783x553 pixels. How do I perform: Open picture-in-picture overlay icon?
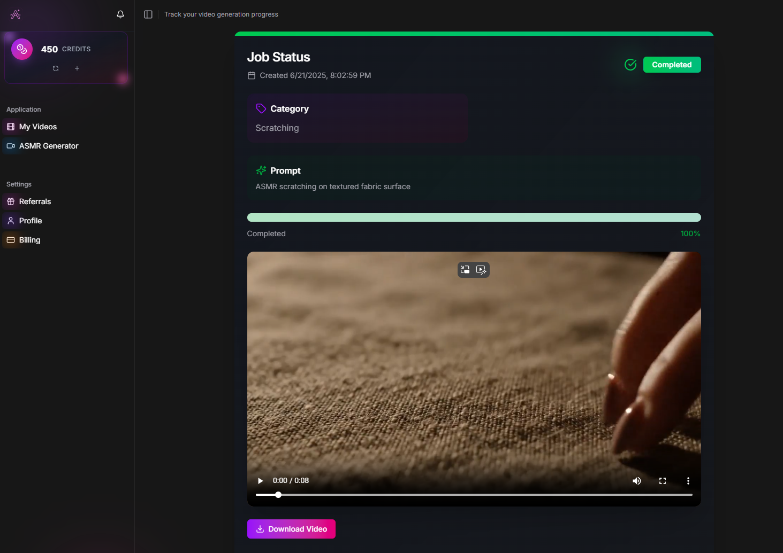(465, 270)
